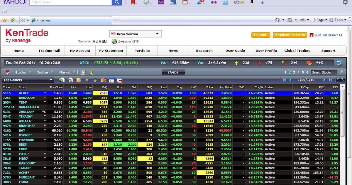Viewport: 352px width, 185px height.
Task: Expand the Indices menu
Action: 45,72
